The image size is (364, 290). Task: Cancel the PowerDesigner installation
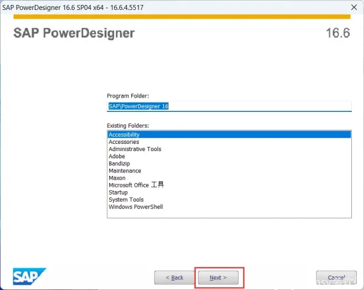(336, 277)
